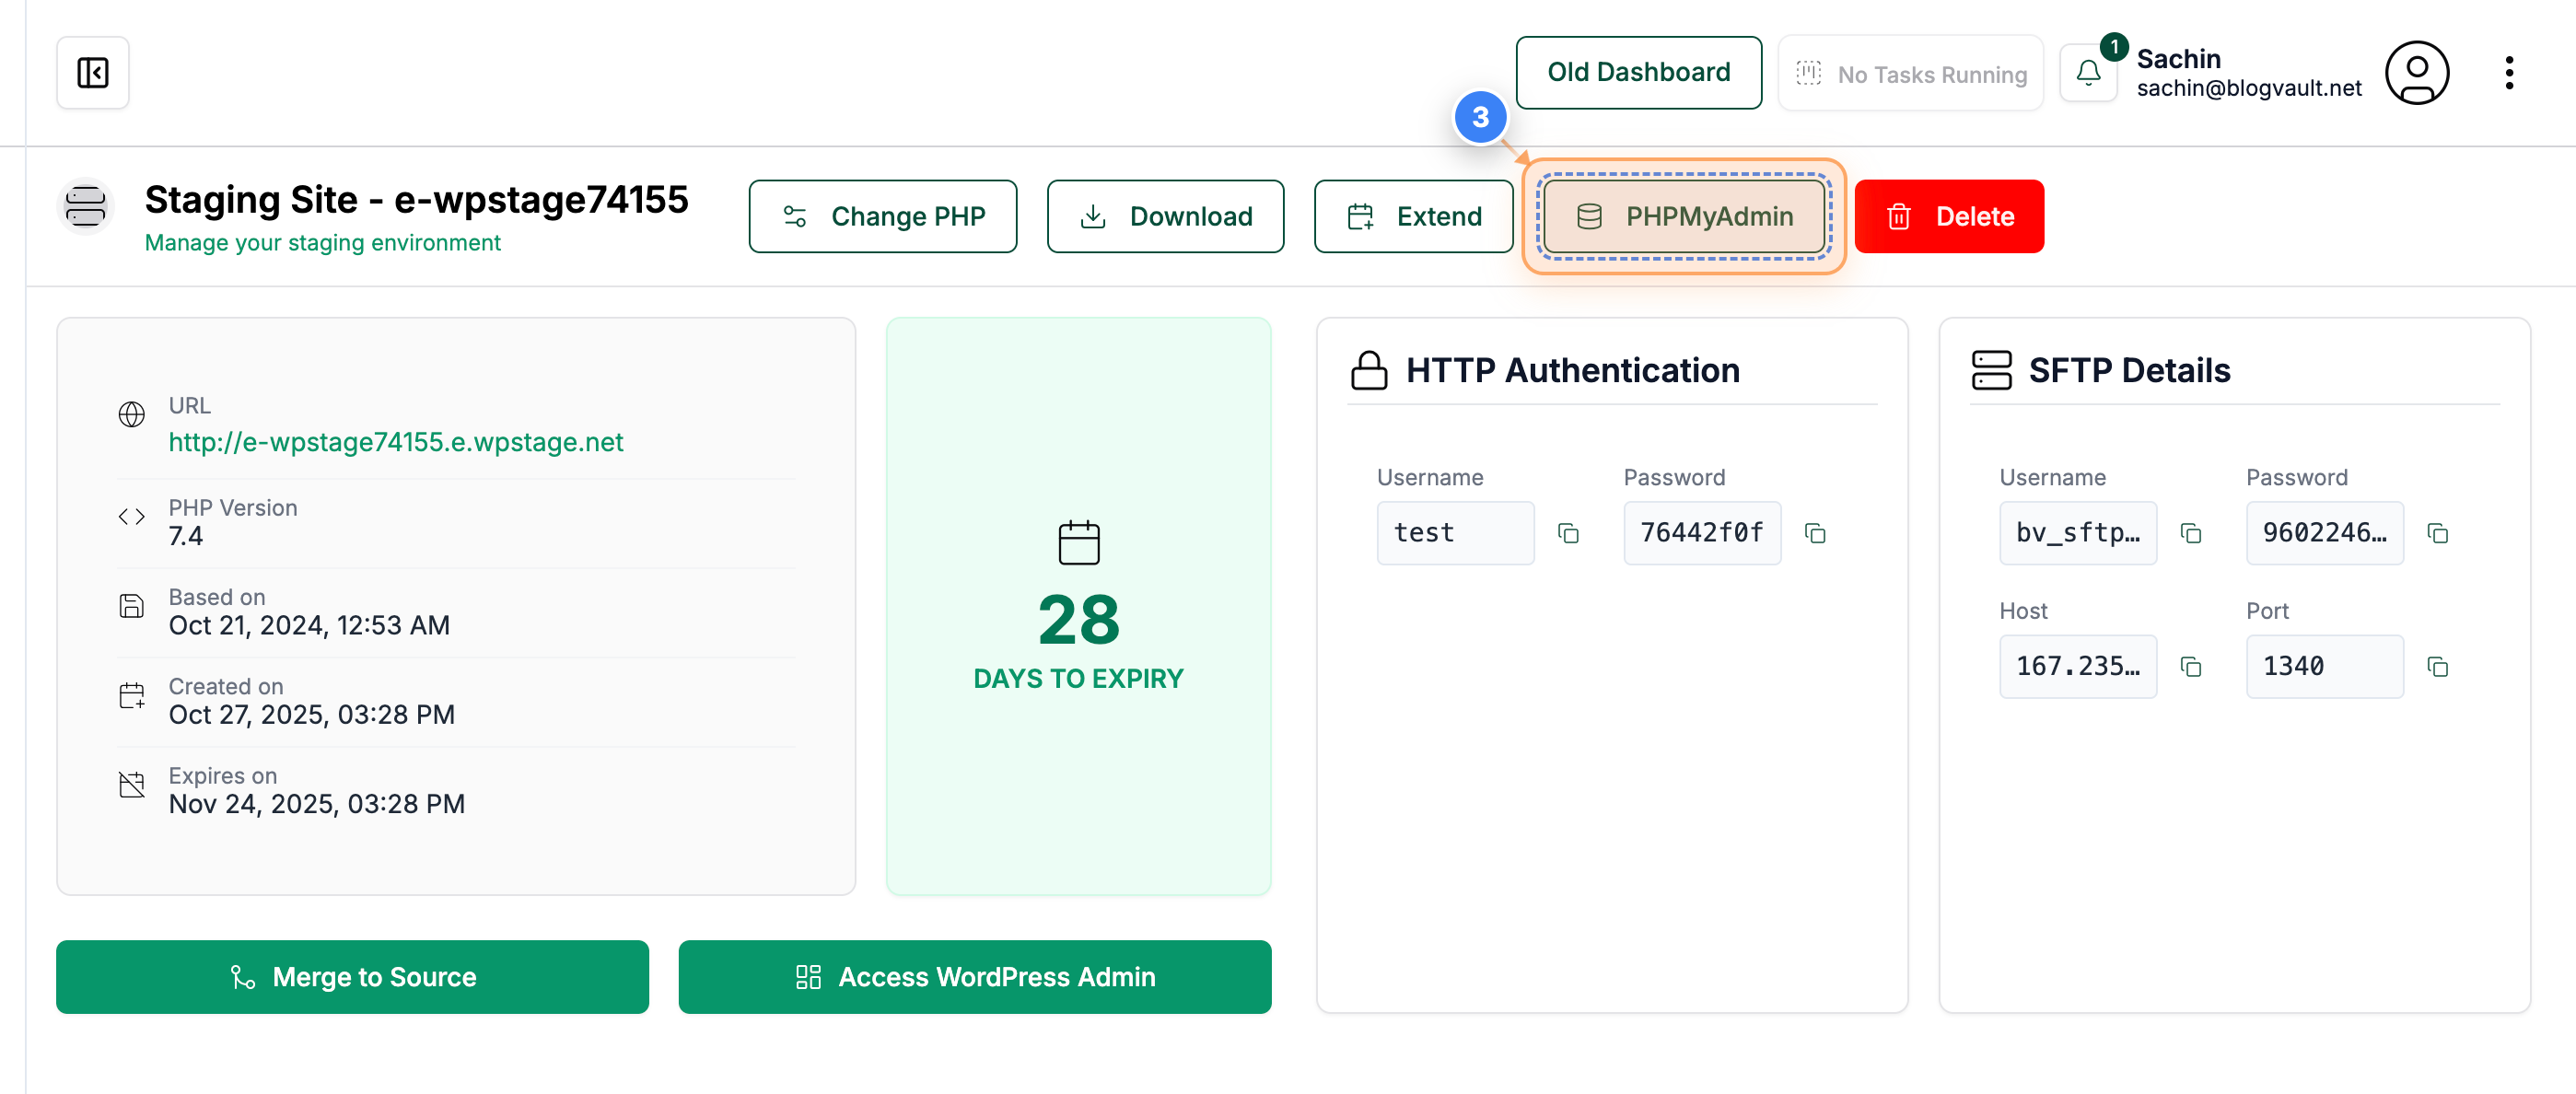The width and height of the screenshot is (2576, 1094).
Task: Click the username field showing test
Action: click(1455, 533)
